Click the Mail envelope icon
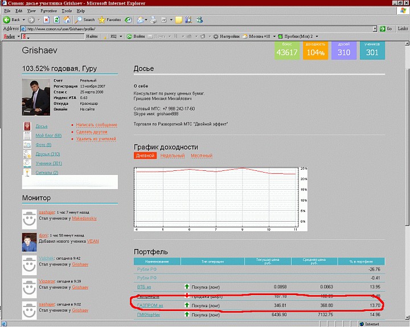Screen dimensions: 410x327 coord(141,19)
